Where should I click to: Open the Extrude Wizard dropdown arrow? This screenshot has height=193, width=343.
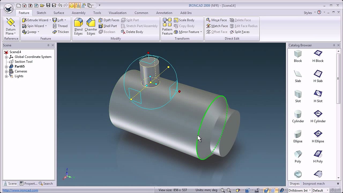(x=50, y=20)
